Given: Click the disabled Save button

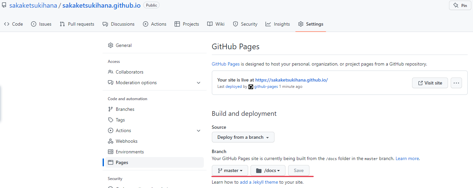Looking at the screenshot, I should click(299, 170).
